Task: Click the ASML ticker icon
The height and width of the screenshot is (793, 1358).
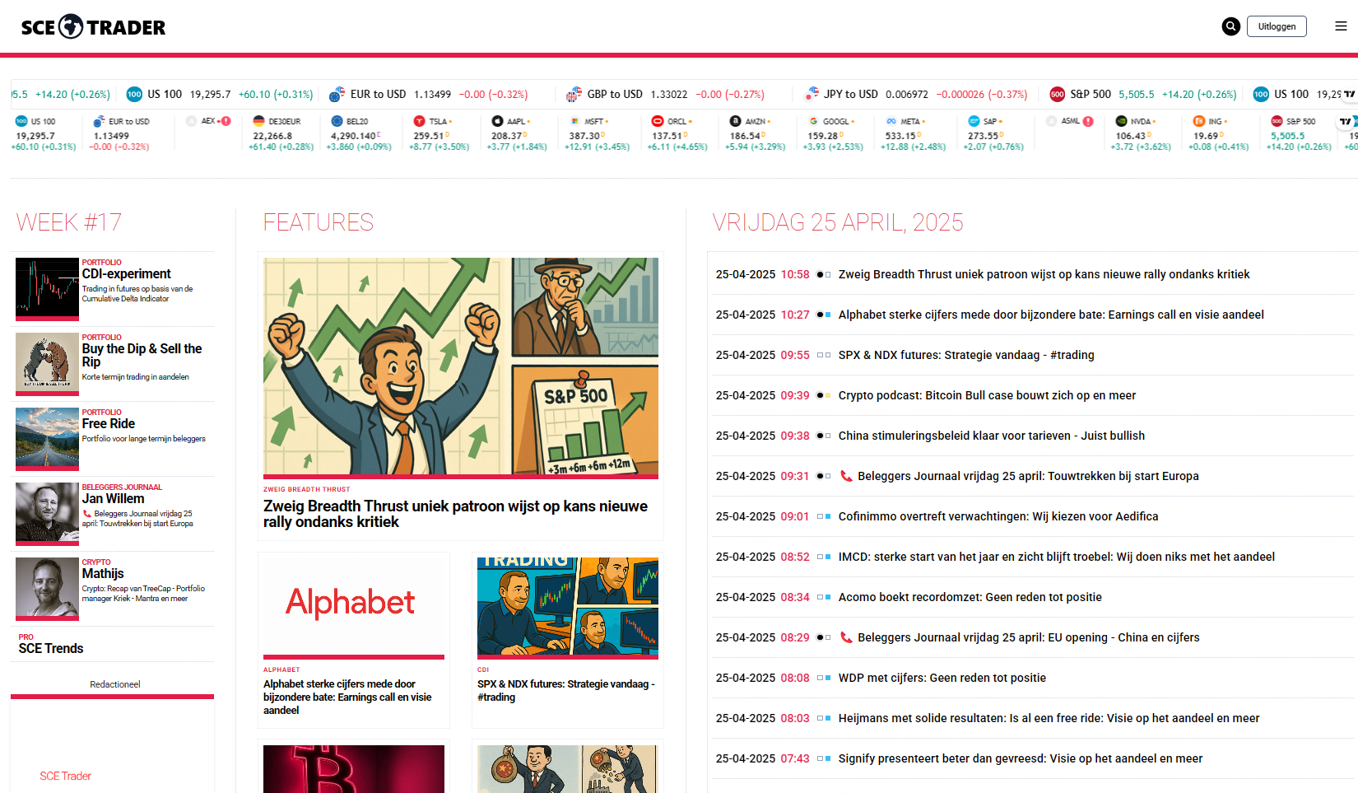Action: pyautogui.click(x=1051, y=121)
